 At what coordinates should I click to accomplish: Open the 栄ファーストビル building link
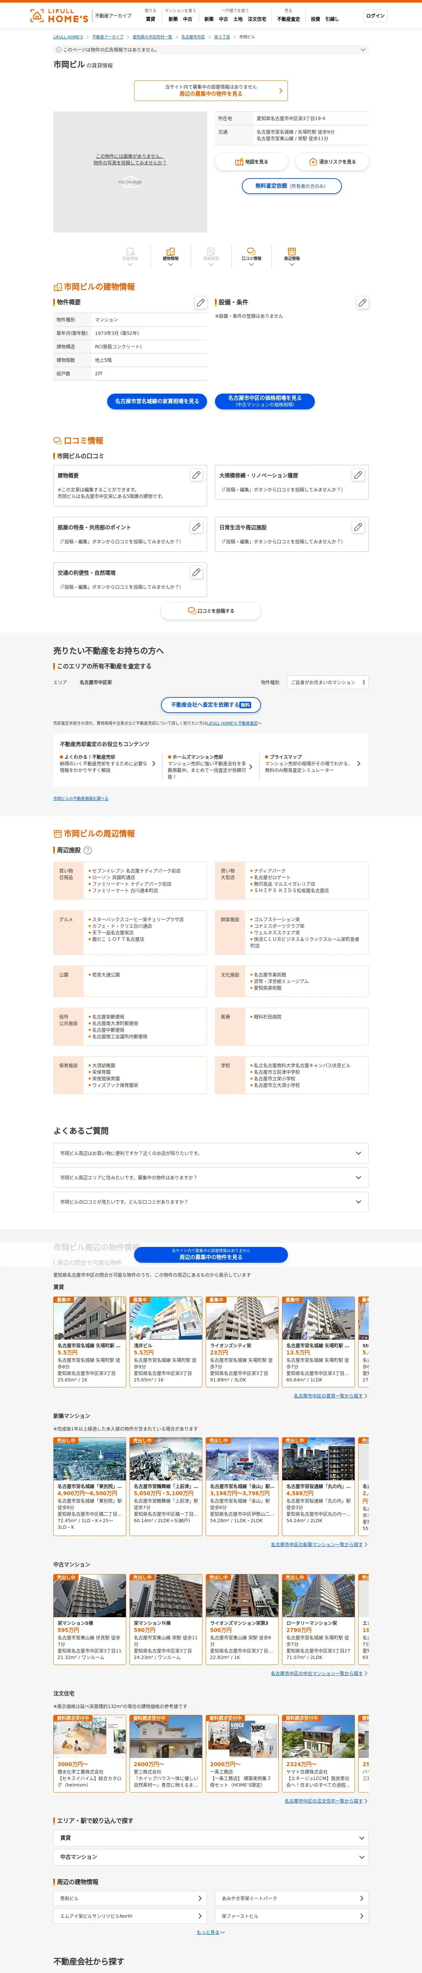pyautogui.click(x=292, y=1916)
